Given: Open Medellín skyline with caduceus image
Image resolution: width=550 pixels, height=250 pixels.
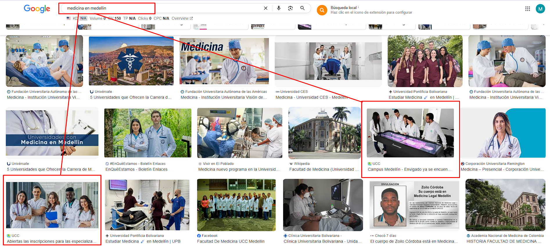Looking at the screenshot, I should 131,61.
